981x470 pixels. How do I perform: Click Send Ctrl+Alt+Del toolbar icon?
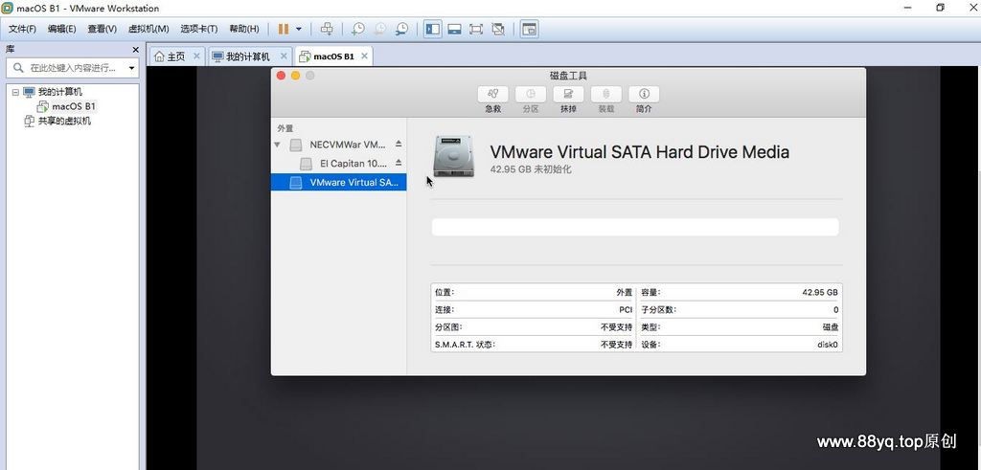[x=327, y=29]
